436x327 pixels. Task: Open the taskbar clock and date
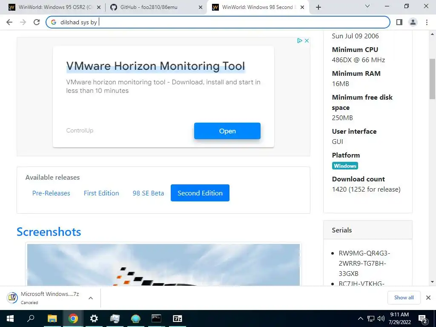[399, 318]
